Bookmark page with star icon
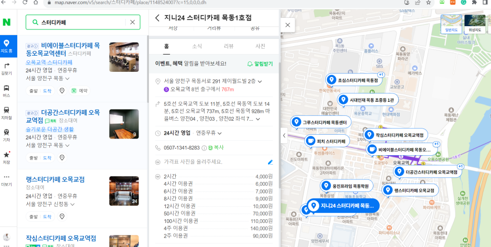This screenshot has width=491, height=247. (429, 3)
